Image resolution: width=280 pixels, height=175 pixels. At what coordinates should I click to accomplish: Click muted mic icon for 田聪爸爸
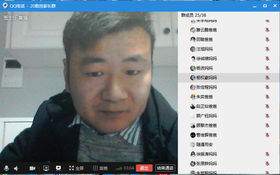tap(267, 40)
